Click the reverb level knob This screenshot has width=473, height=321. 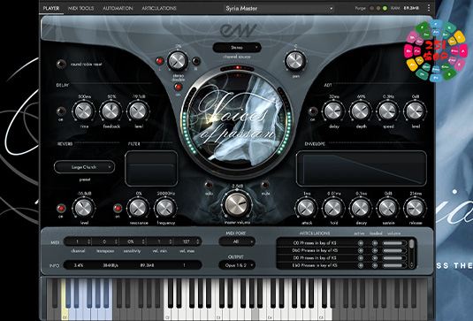click(x=84, y=208)
